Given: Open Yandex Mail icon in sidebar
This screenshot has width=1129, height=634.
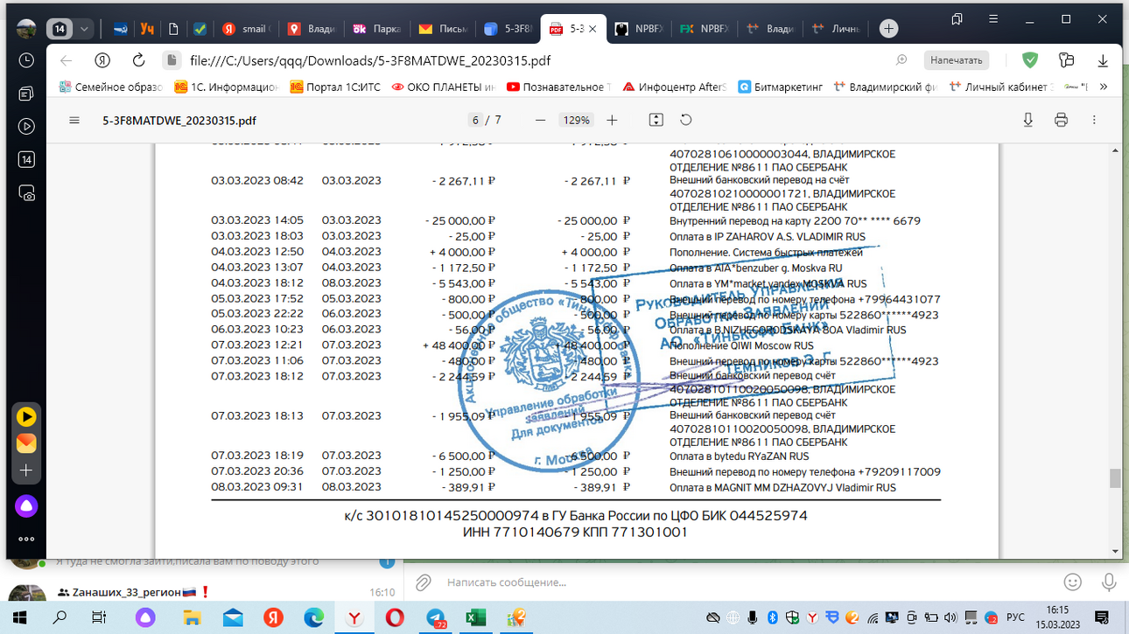Looking at the screenshot, I should [26, 443].
